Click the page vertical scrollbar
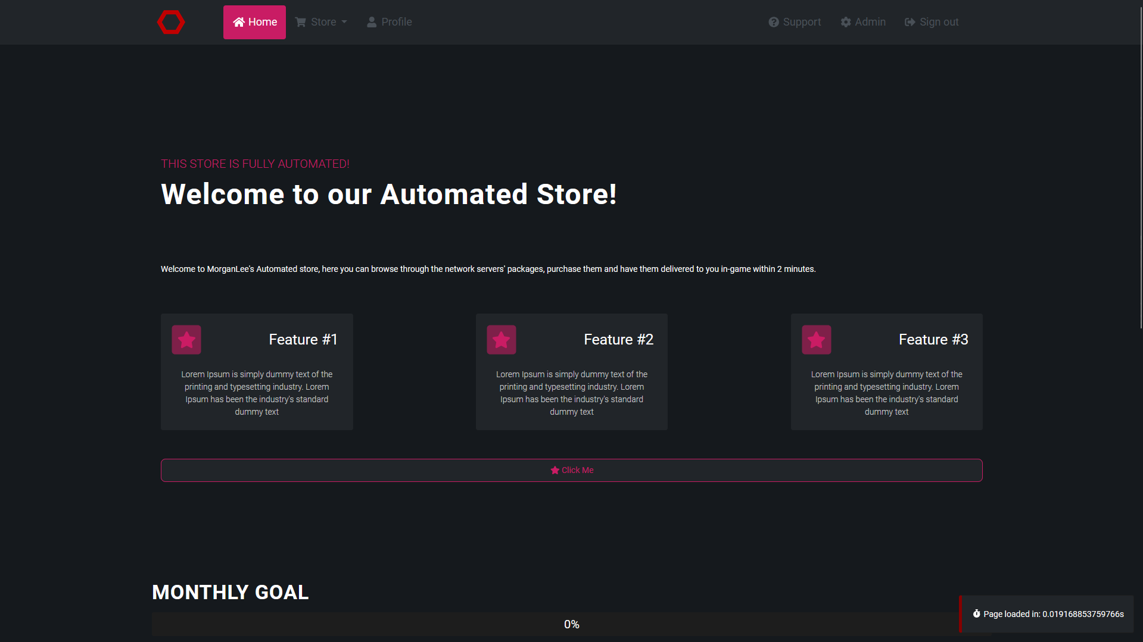Viewport: 1143px width, 642px height. 1141,167
